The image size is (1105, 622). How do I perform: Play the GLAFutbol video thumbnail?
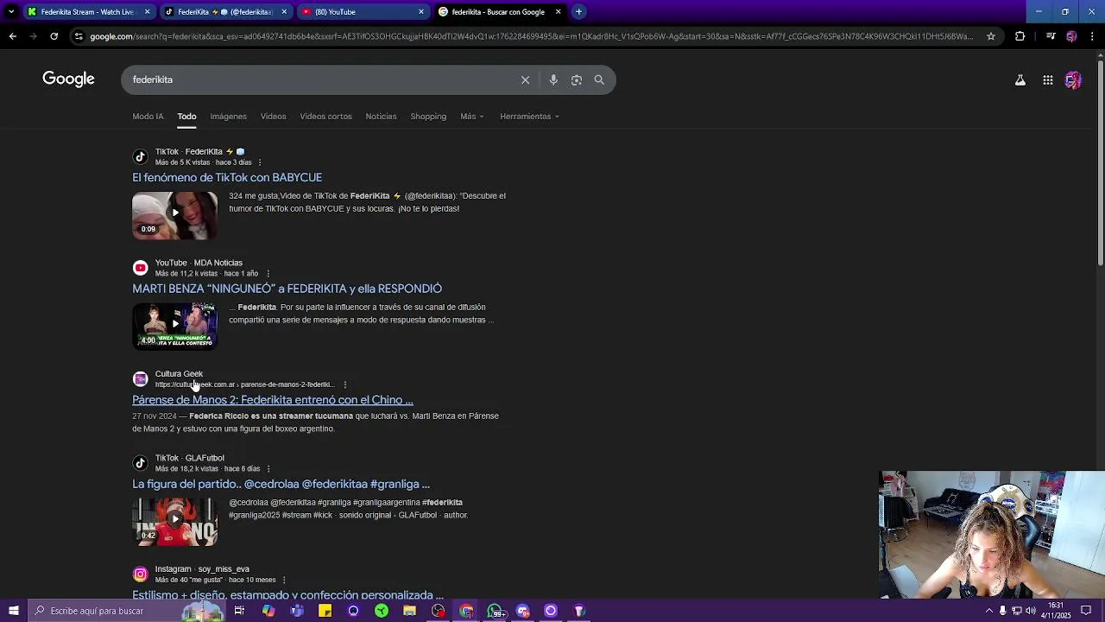(x=174, y=521)
